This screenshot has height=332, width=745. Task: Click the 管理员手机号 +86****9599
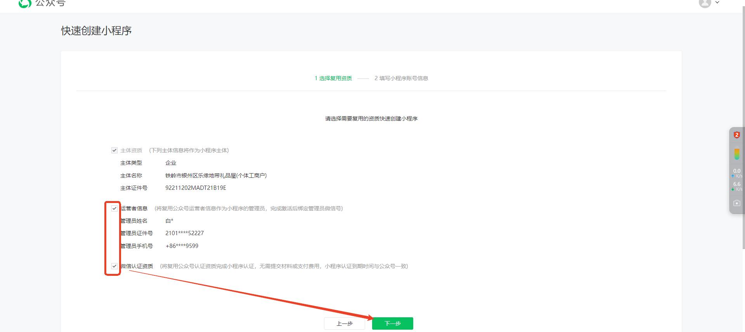tap(182, 246)
